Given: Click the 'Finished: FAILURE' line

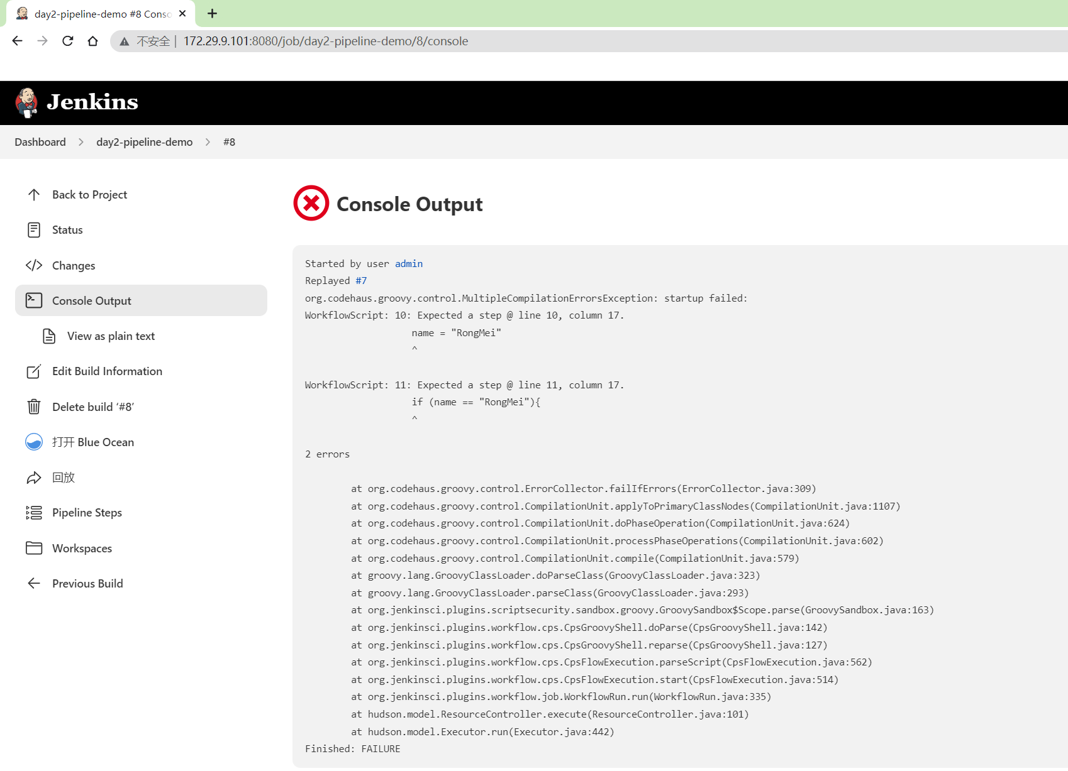Looking at the screenshot, I should click(x=353, y=749).
